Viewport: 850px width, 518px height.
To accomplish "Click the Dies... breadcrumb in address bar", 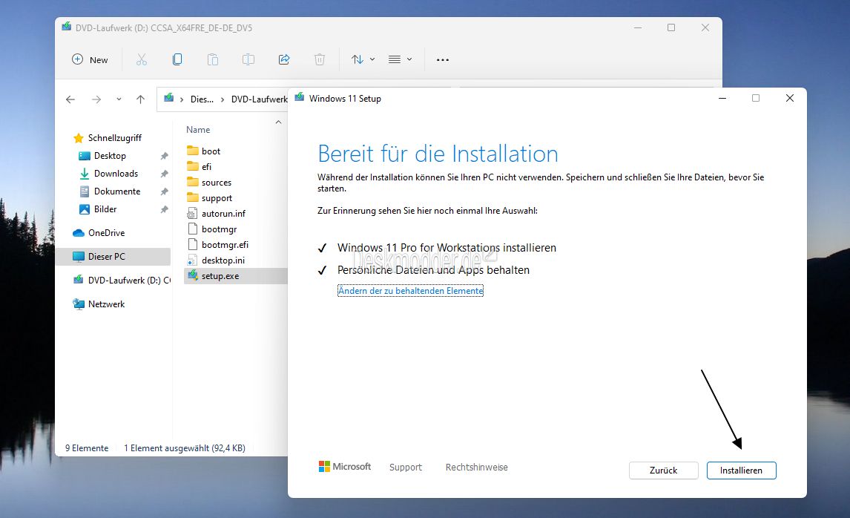I will tap(202, 99).
